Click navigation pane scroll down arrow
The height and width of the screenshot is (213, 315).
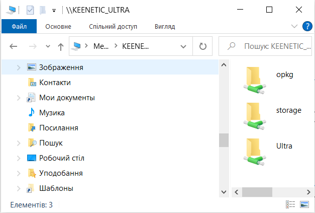click(x=224, y=192)
